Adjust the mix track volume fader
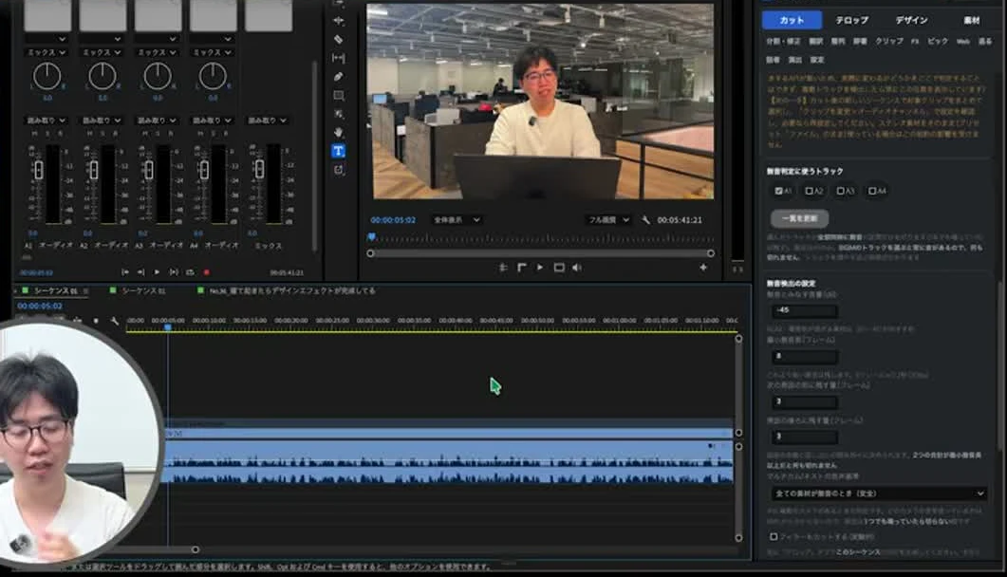Screen dimensions: 1007x577 pyautogui.click(x=259, y=169)
